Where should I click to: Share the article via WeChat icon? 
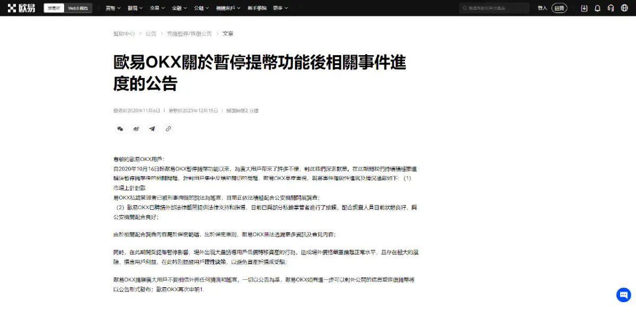[x=120, y=129]
